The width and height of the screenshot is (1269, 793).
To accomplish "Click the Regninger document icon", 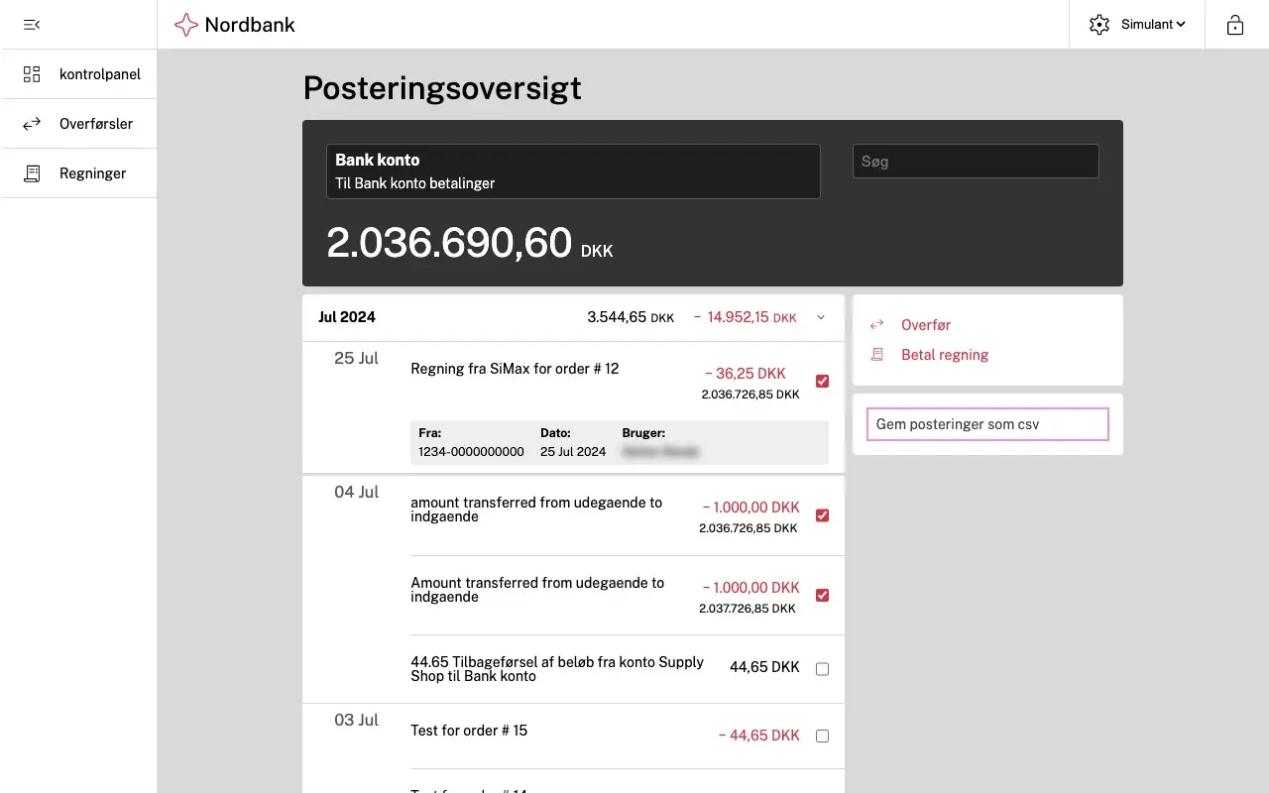I will coord(30,172).
